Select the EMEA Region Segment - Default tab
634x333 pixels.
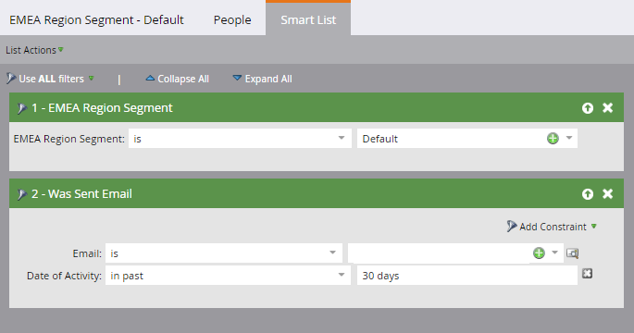pos(96,19)
